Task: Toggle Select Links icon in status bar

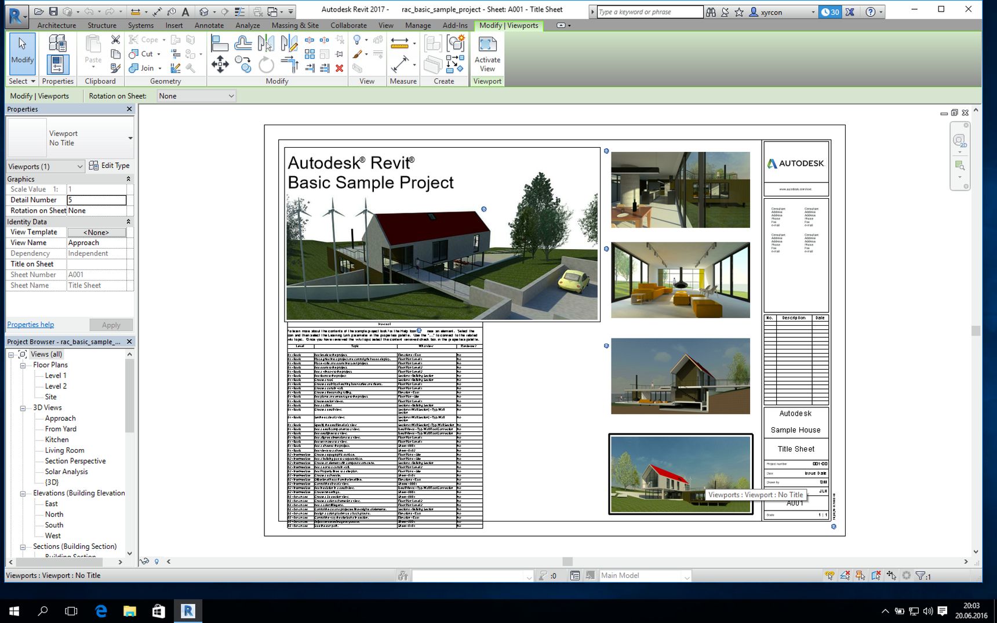Action: pos(830,575)
